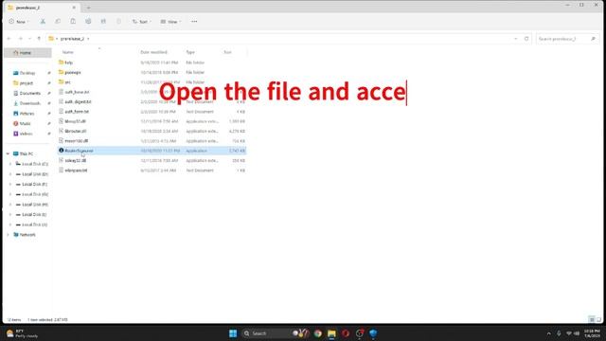This screenshot has height=341, width=606.
Task: Open the See more (...) toolbar menu
Action: tap(194, 22)
